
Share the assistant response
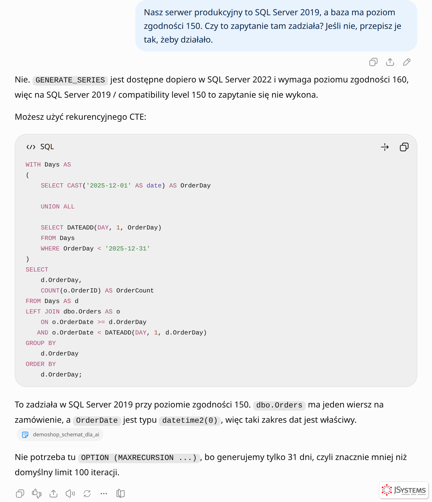[x=53, y=494]
